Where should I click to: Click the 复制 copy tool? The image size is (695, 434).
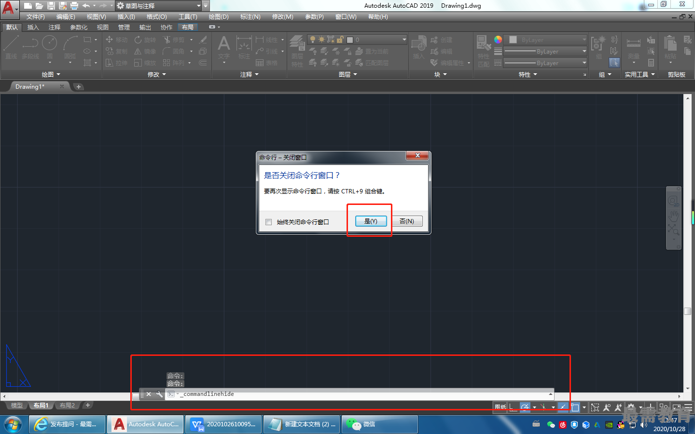[116, 51]
